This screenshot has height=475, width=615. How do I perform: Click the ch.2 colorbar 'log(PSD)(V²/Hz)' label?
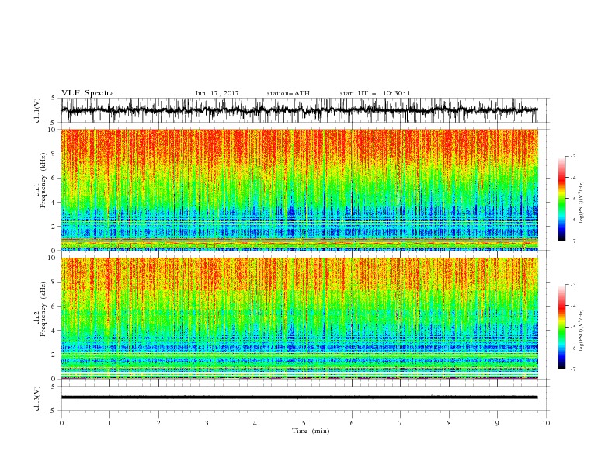point(581,330)
